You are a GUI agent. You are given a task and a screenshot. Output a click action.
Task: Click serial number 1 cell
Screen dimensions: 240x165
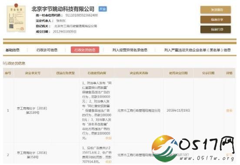[x=8, y=110]
